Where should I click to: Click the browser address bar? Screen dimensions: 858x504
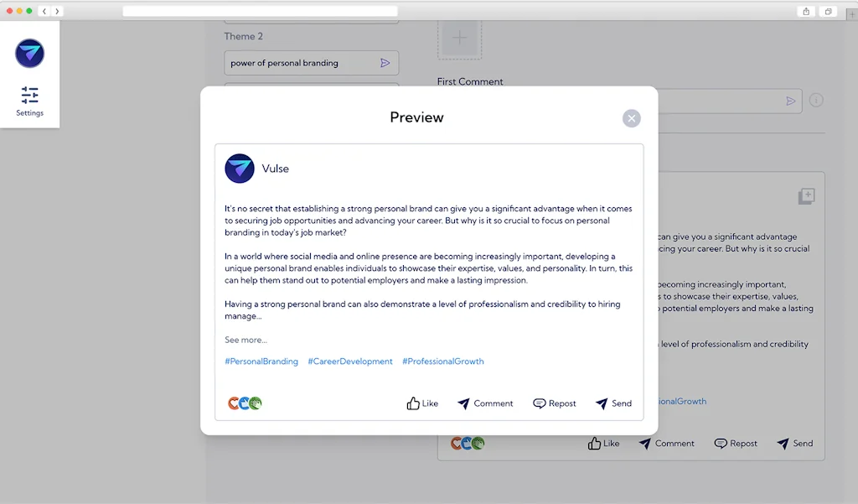260,11
